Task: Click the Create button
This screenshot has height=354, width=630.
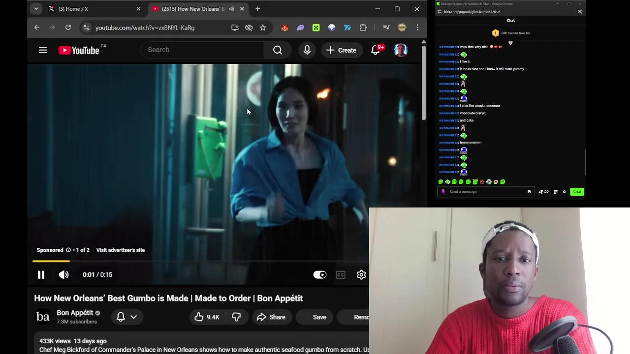Action: click(341, 50)
